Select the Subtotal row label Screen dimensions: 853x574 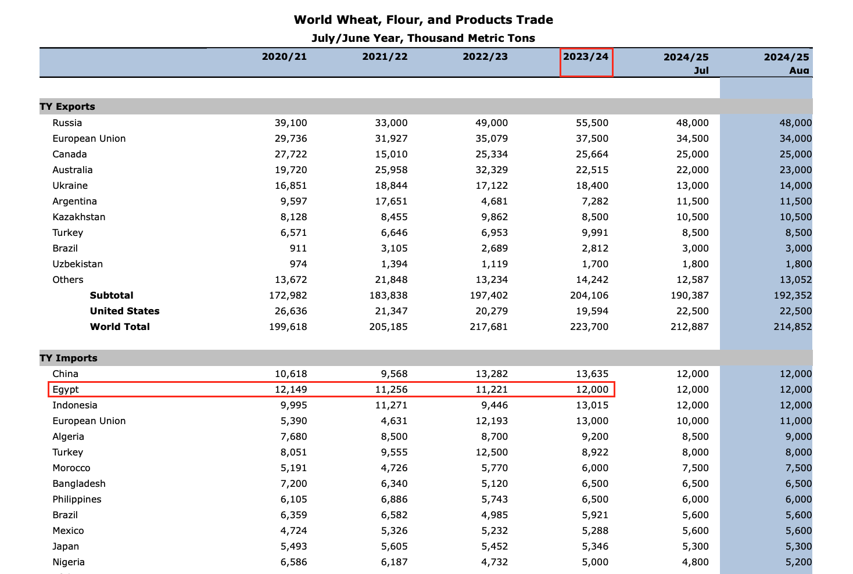[112, 296]
